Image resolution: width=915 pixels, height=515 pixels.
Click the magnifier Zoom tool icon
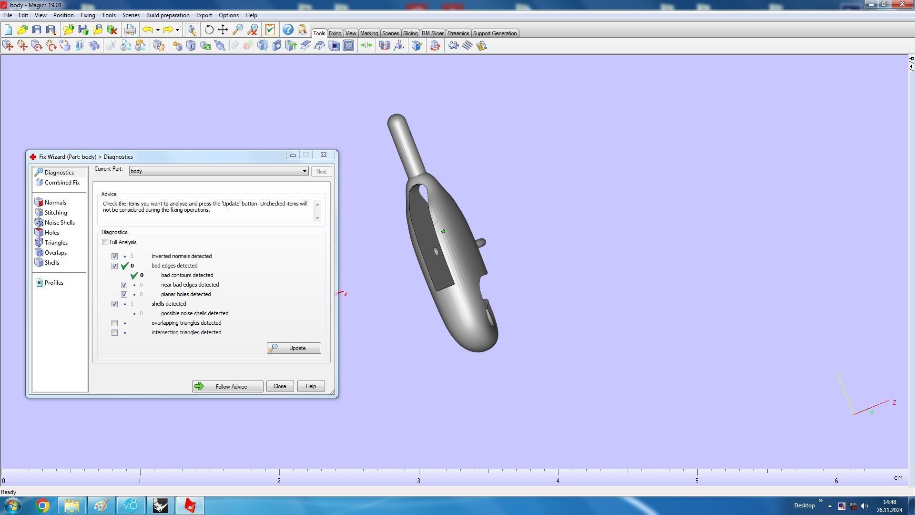point(237,30)
